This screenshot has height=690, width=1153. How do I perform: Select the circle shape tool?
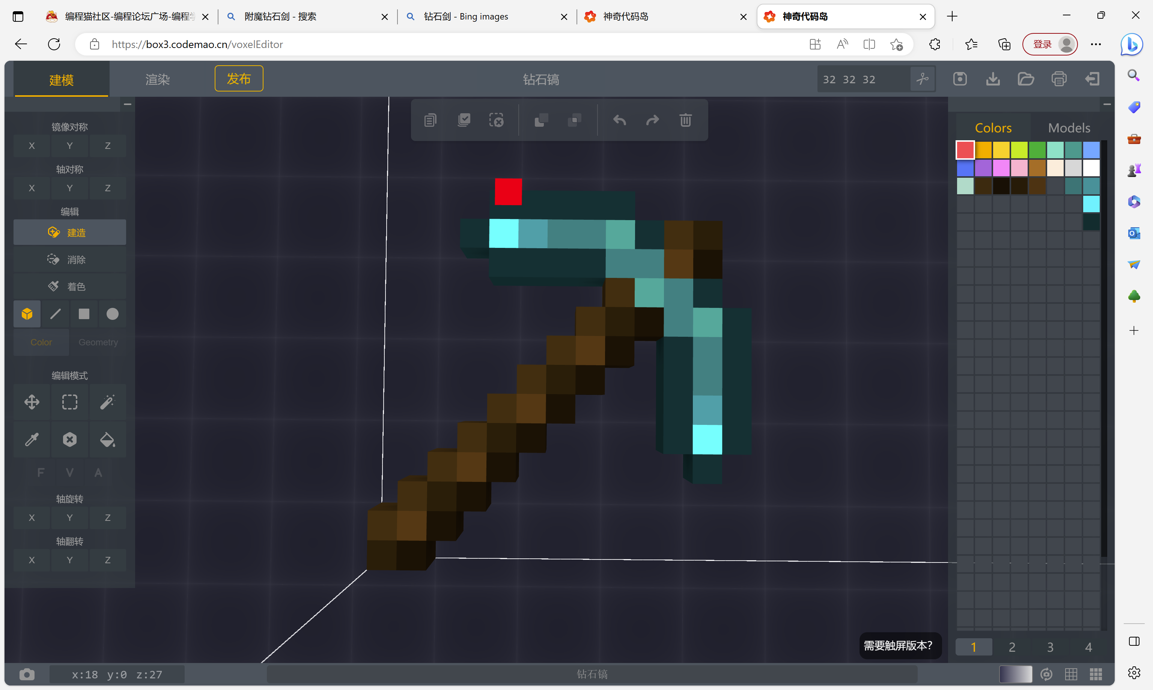[112, 314]
